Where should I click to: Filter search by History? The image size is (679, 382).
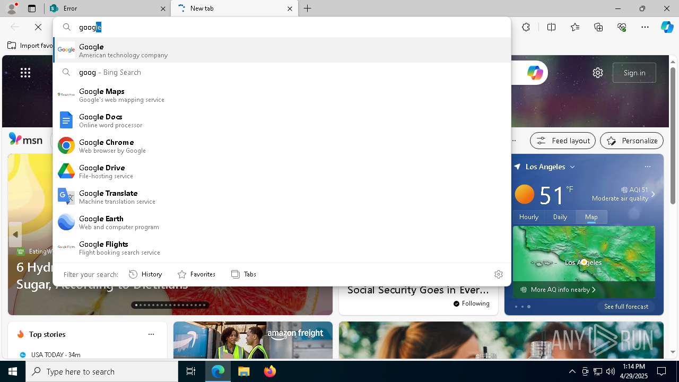[x=145, y=274]
